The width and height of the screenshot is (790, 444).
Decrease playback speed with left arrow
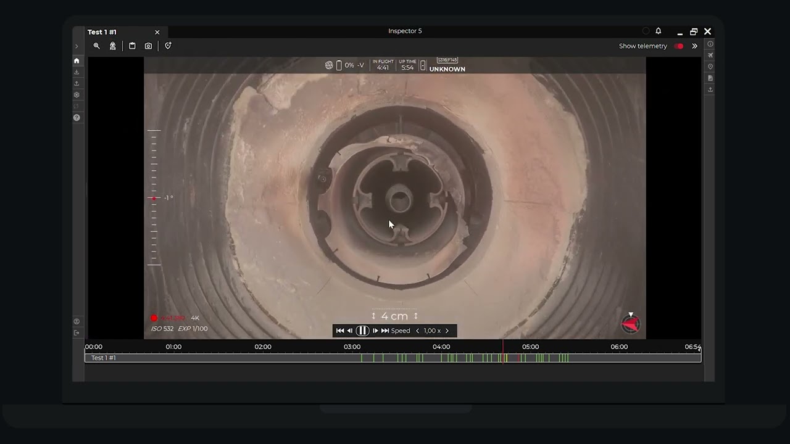tap(417, 331)
